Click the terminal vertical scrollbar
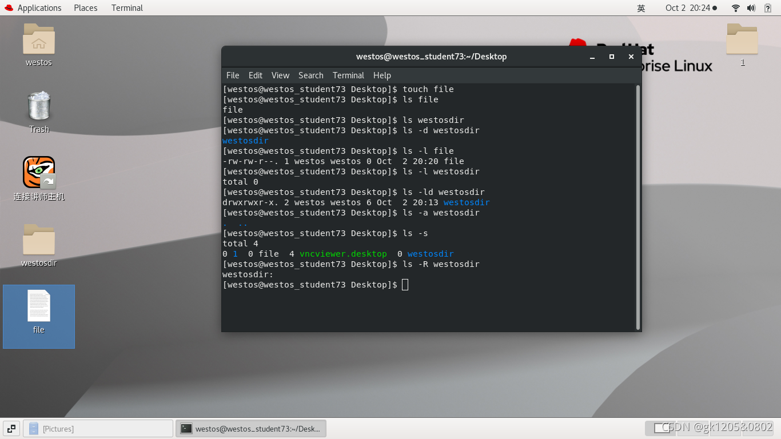Viewport: 781px width, 439px height. [x=638, y=207]
